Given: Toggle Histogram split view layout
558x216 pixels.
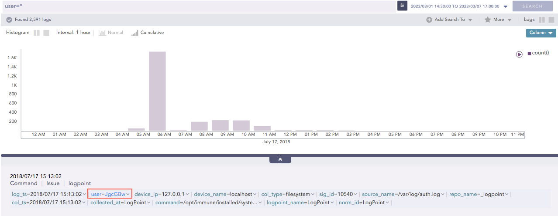Looking at the screenshot, I should (x=37, y=33).
